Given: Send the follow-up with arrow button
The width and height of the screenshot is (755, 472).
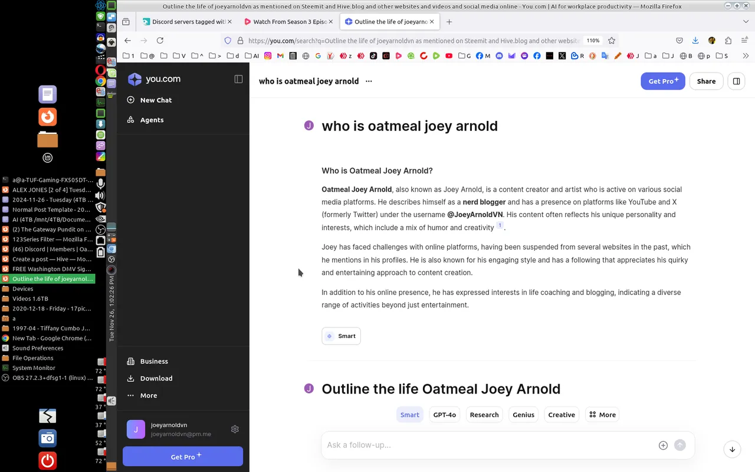Looking at the screenshot, I should click(680, 445).
